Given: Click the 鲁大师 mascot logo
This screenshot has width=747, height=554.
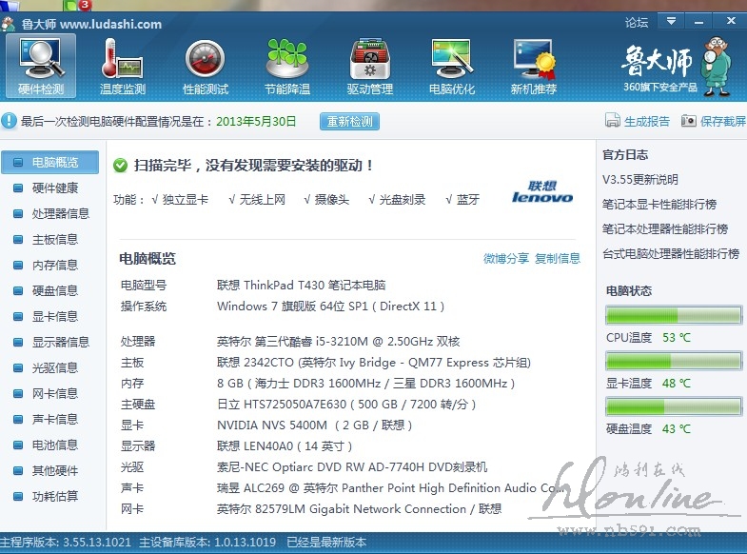Looking at the screenshot, I should pyautogui.click(x=716, y=67).
